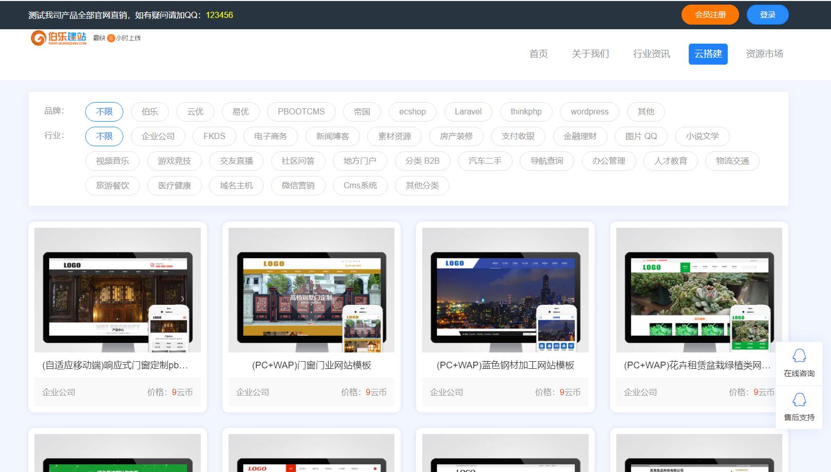Filter industry by 其他分类
Screen dimensions: 831x472
click(422, 185)
